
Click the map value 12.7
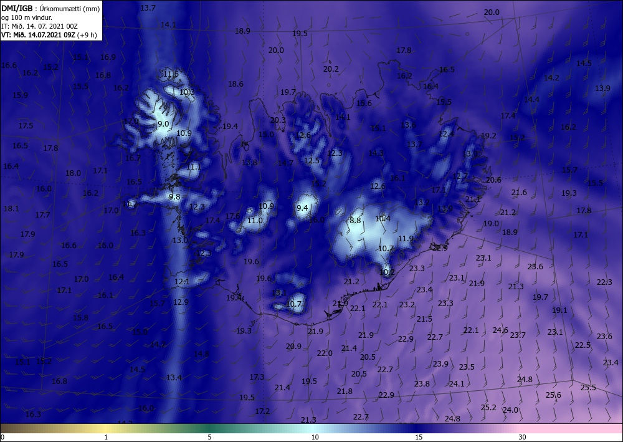[x=460, y=176]
